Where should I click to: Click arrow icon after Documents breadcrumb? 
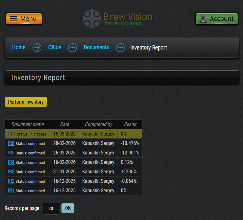(120, 48)
